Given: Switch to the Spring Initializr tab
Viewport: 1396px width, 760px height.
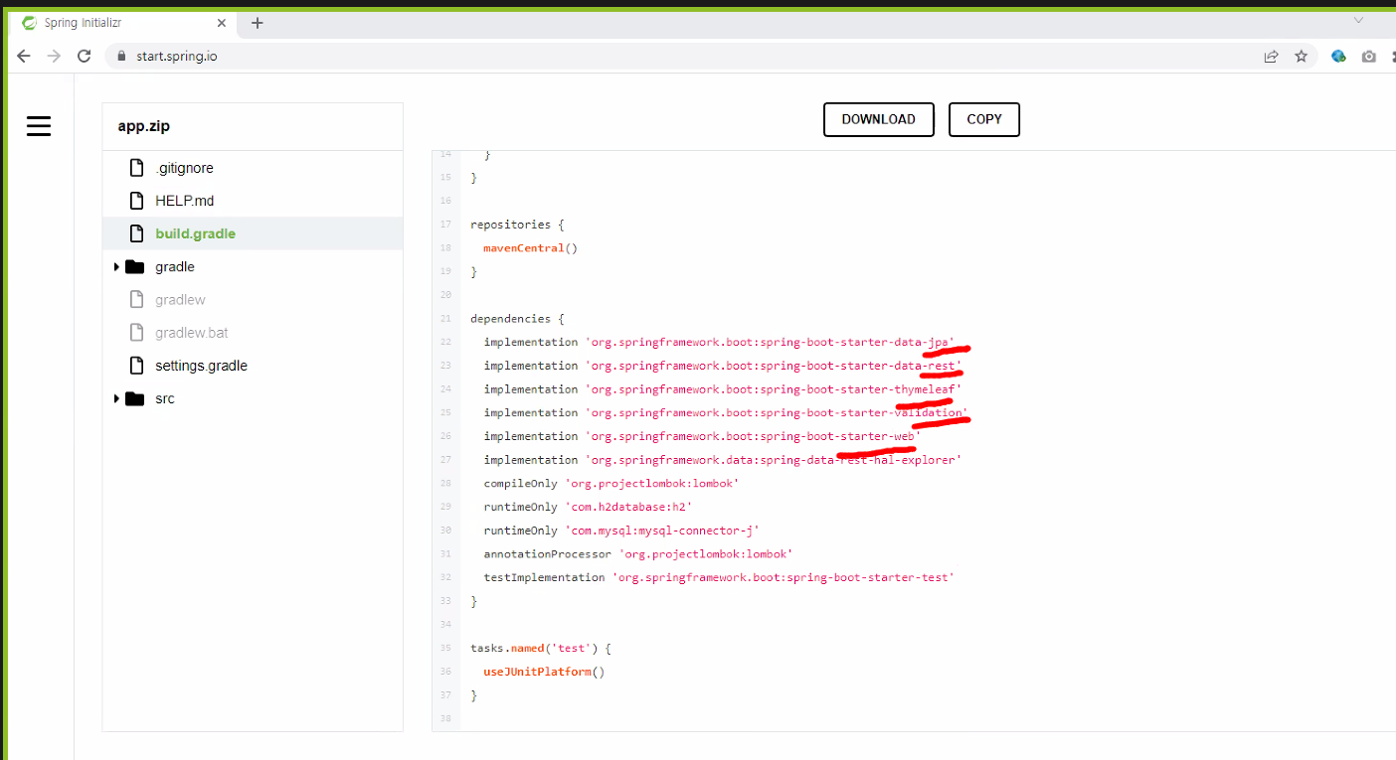Looking at the screenshot, I should coord(121,23).
